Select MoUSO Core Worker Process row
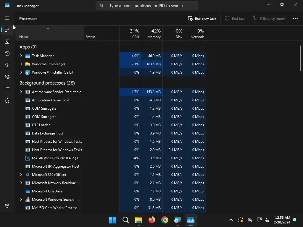 point(110,208)
